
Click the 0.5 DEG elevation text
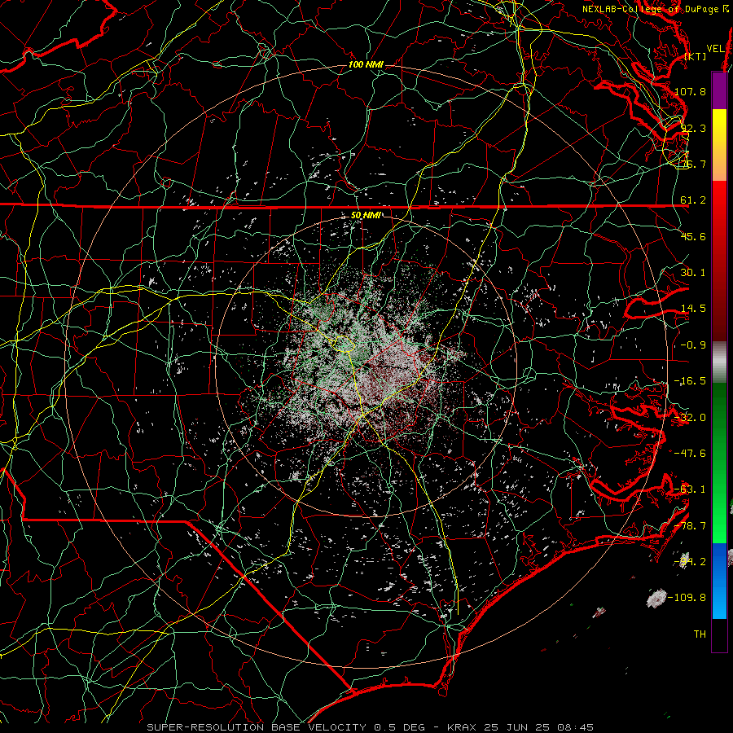(x=400, y=727)
